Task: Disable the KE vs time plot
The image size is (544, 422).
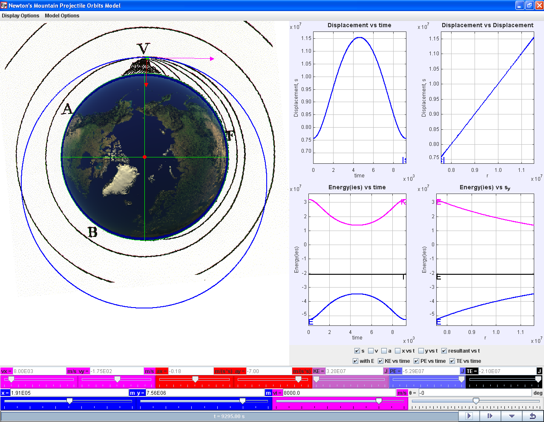Action: (x=380, y=361)
